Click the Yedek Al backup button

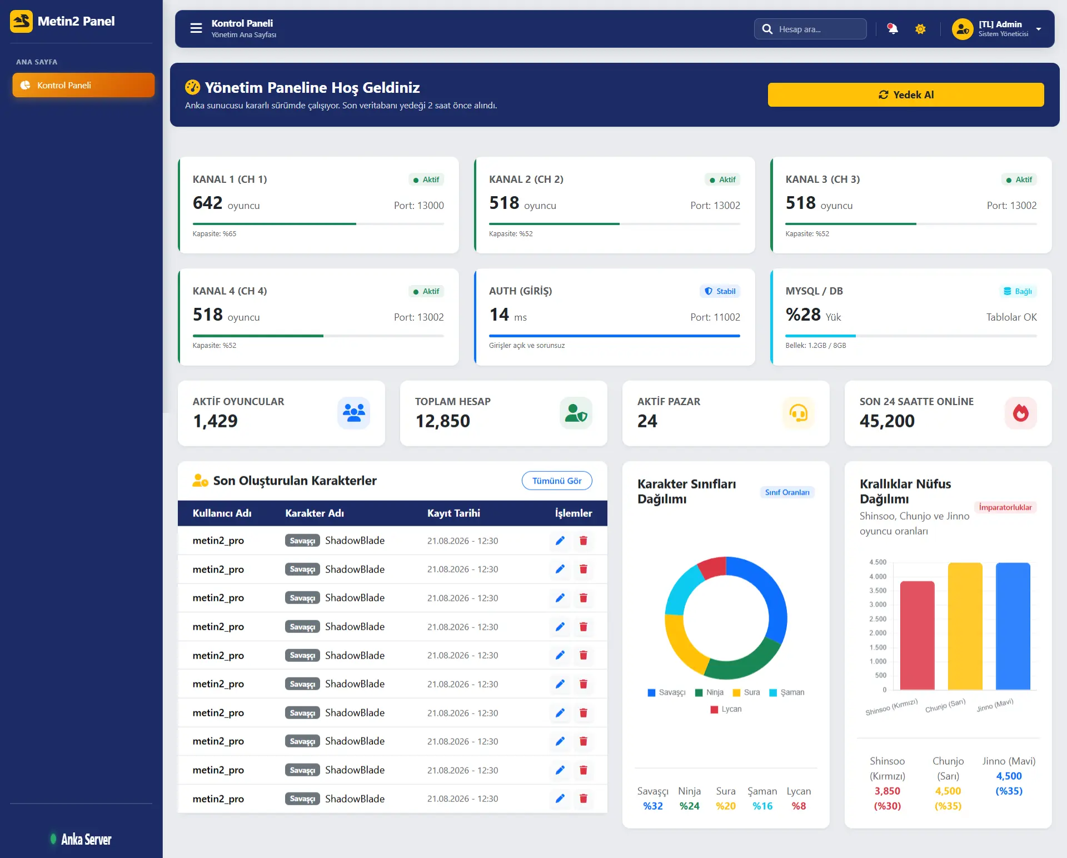coord(906,94)
